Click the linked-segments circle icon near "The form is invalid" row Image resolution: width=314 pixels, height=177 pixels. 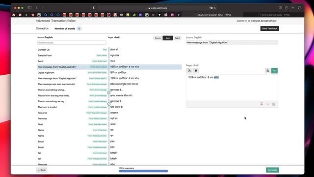click(x=109, y=104)
